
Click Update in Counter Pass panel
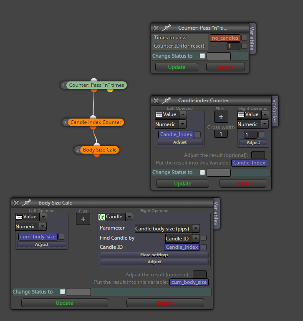point(177,67)
